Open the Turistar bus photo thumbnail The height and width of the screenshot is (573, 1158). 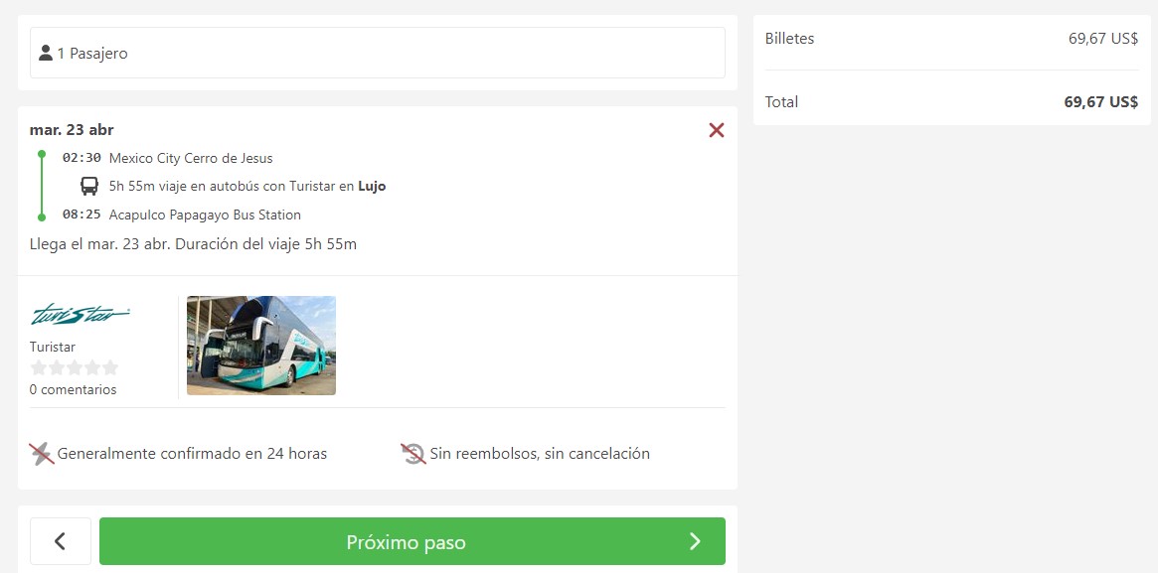pyautogui.click(x=261, y=346)
